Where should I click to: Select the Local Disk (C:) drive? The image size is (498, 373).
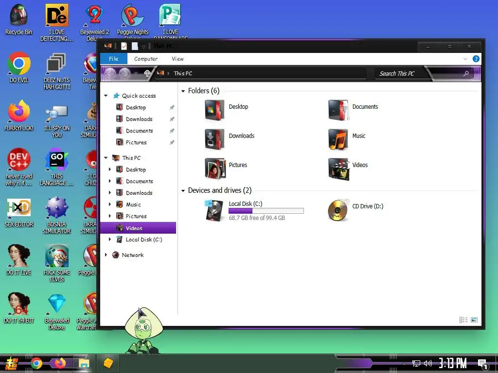(x=254, y=210)
